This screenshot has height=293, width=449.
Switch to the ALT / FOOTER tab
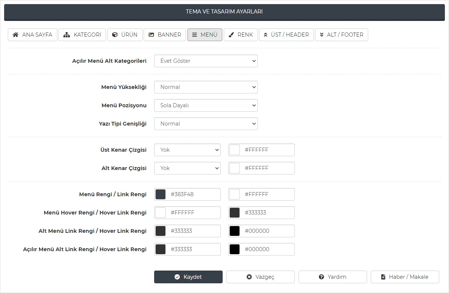[x=341, y=35]
